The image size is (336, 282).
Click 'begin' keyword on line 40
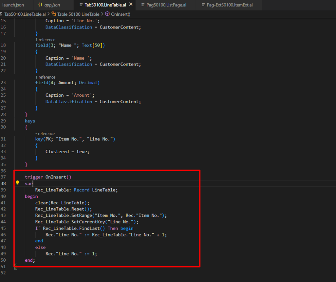pos(31,196)
